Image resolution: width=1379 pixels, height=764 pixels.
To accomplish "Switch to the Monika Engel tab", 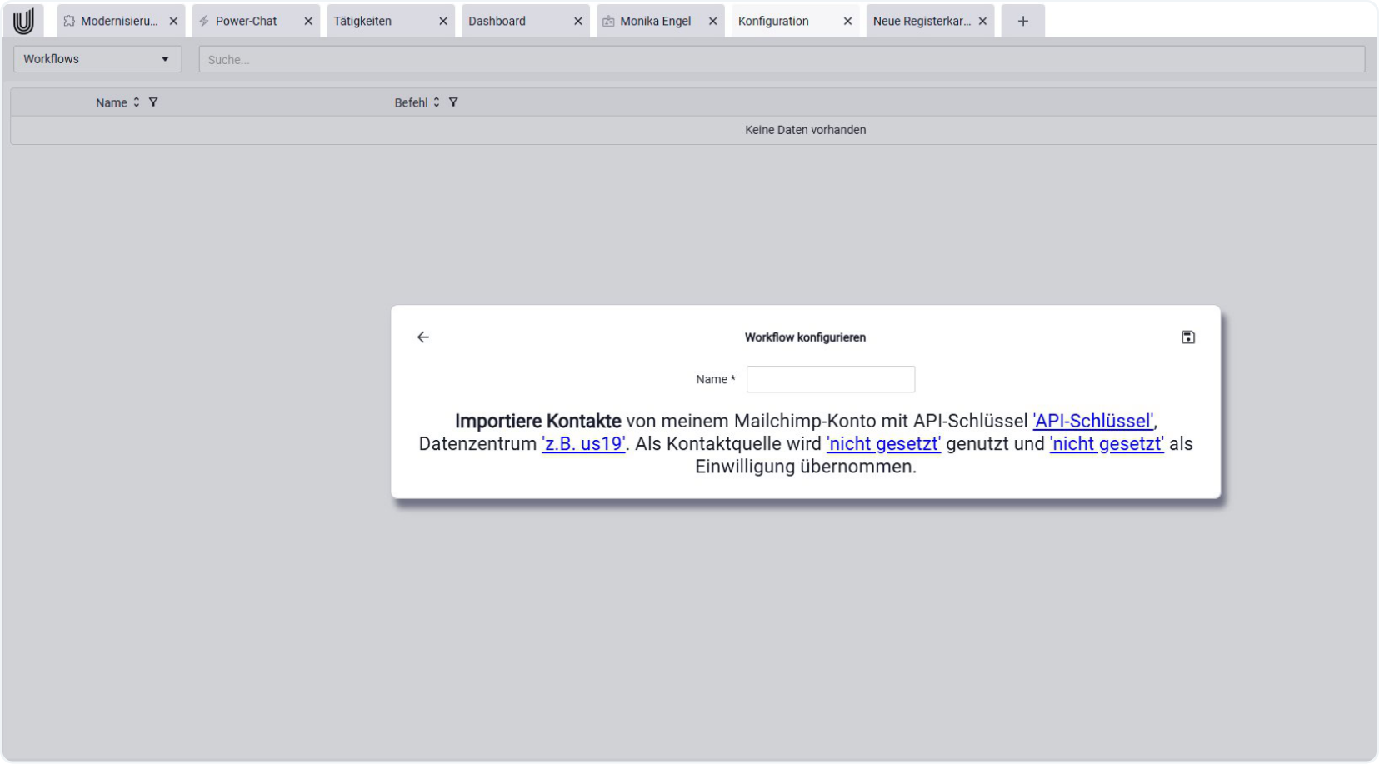I will click(x=655, y=22).
